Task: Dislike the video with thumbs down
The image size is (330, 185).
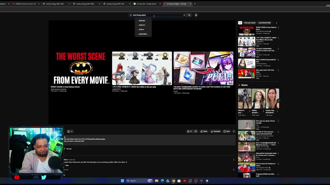Action: point(196,131)
